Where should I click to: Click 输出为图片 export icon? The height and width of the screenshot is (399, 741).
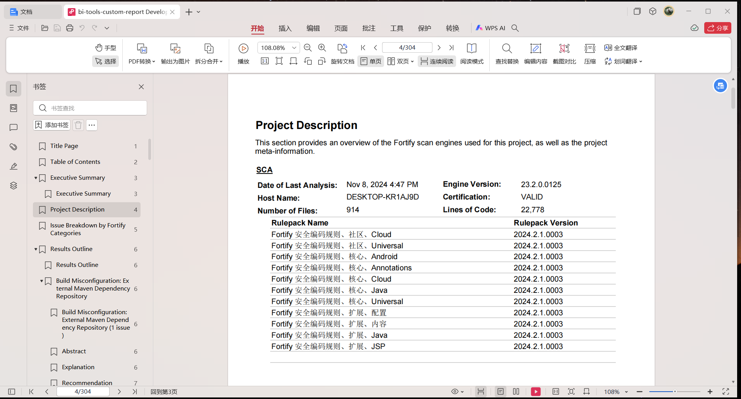pyautogui.click(x=175, y=48)
